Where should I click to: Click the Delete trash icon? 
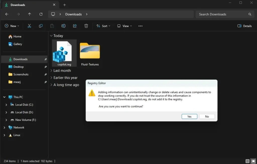(x=86, y=26)
